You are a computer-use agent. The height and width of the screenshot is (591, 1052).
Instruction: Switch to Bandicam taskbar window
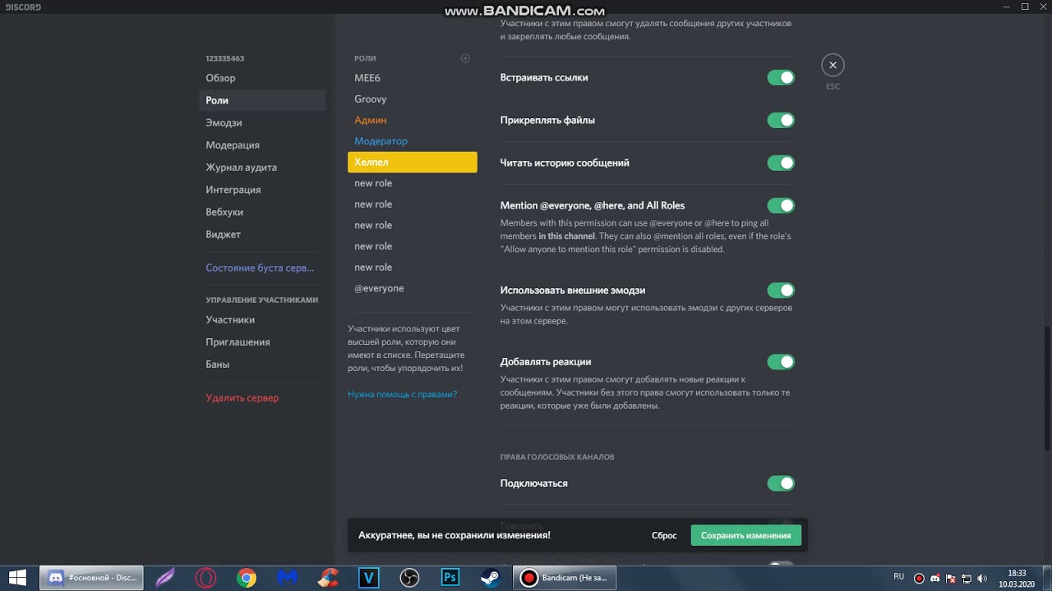click(x=564, y=578)
